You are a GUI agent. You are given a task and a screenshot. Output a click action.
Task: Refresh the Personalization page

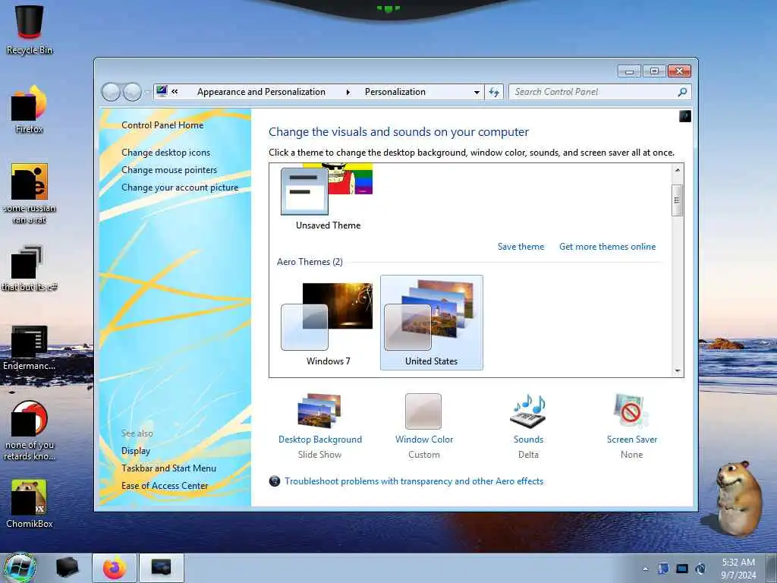point(494,92)
